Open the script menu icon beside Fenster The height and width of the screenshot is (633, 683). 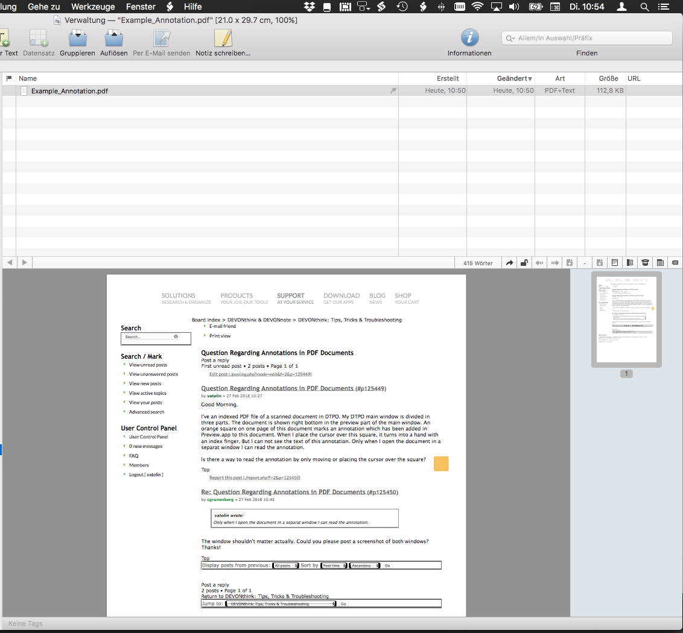pyautogui.click(x=170, y=7)
